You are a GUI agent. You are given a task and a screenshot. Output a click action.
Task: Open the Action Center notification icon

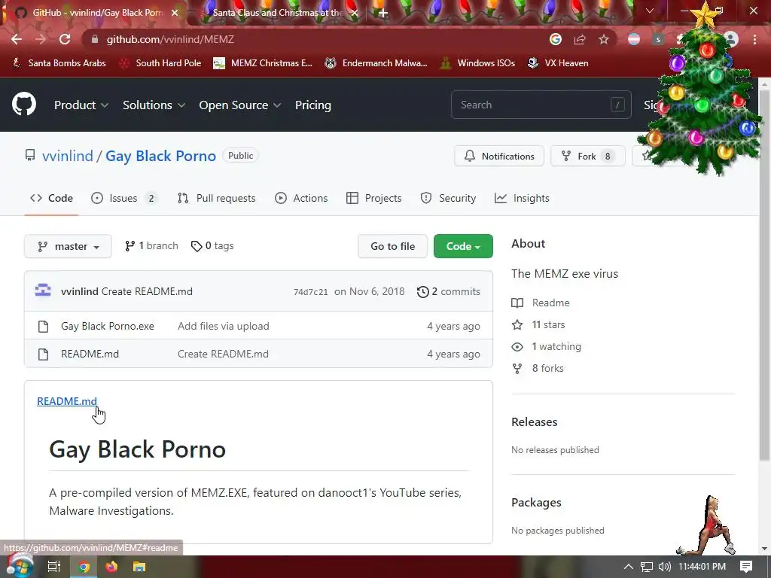pyautogui.click(x=746, y=567)
